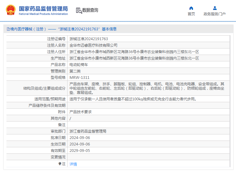
Task: Click the 结构及组成 description text
Action: coord(147,88)
